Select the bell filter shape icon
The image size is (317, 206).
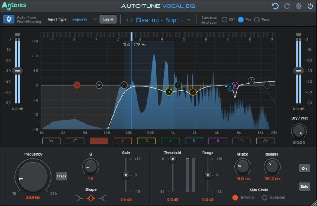(x=91, y=199)
